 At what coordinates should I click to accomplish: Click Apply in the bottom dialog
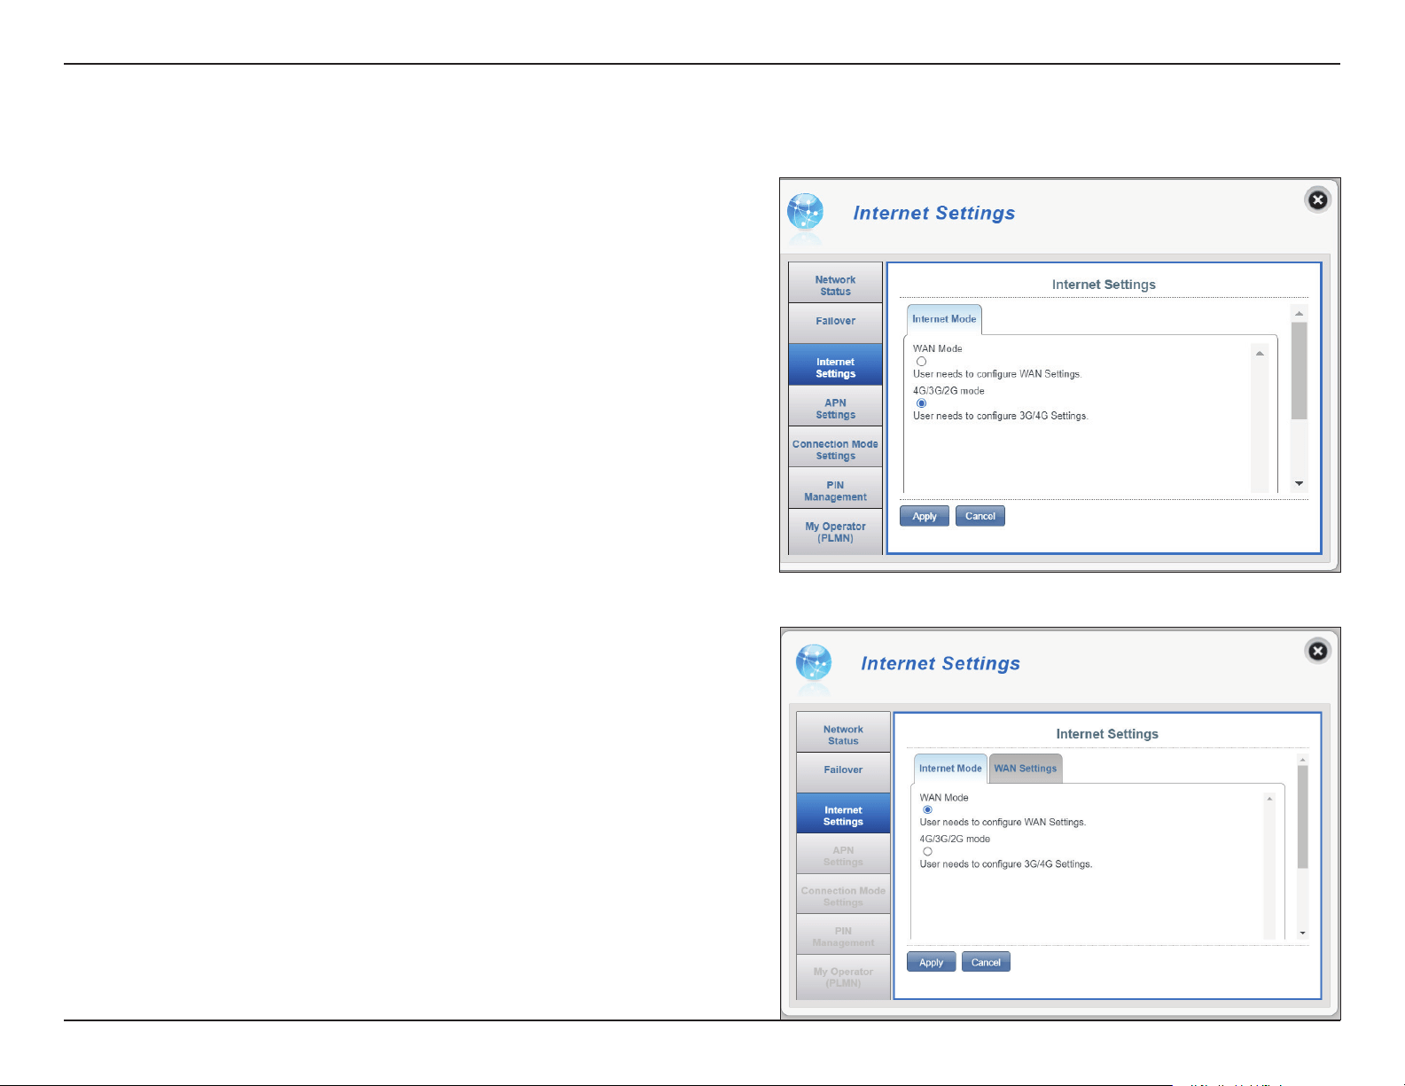[931, 962]
